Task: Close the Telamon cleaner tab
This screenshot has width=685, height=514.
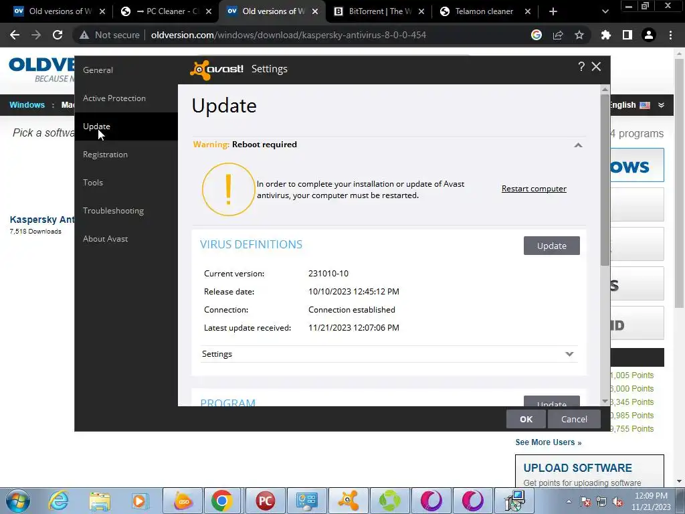Action: coord(528,11)
